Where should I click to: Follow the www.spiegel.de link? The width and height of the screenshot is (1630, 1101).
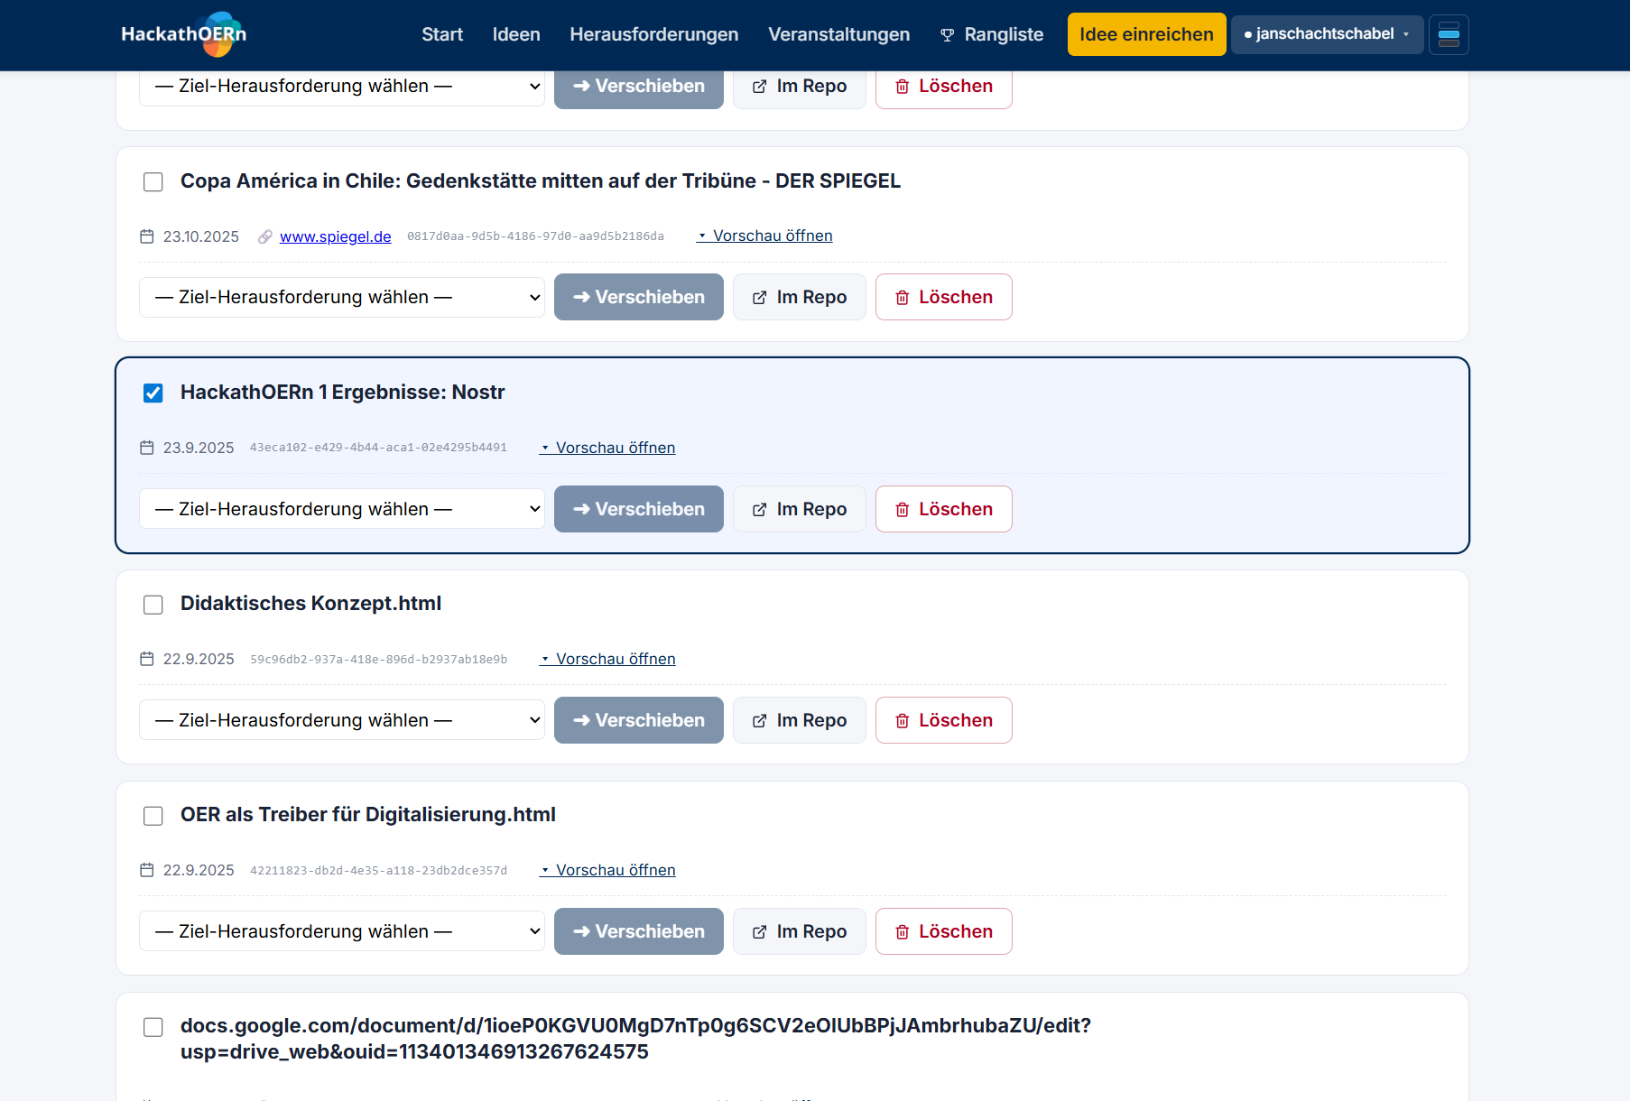[x=336, y=236]
